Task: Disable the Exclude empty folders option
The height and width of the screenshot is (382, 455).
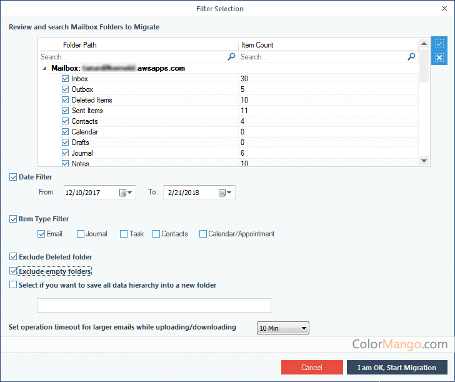Action: click(14, 271)
